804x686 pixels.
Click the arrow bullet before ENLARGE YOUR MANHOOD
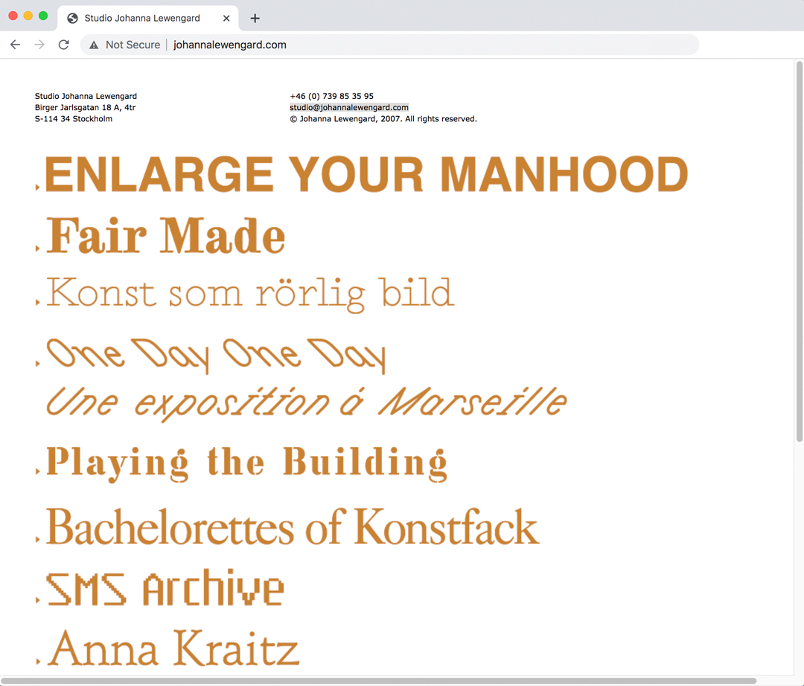click(37, 187)
